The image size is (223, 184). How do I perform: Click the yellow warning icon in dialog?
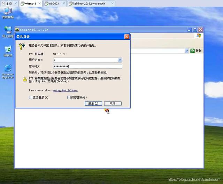pos(25,79)
